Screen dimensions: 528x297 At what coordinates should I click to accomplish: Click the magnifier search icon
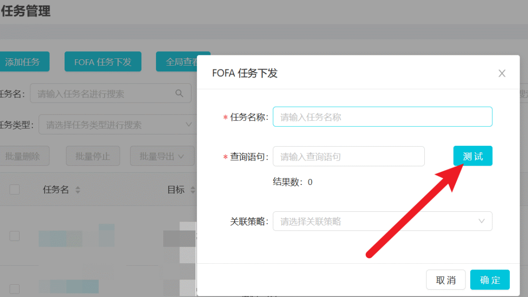click(179, 93)
